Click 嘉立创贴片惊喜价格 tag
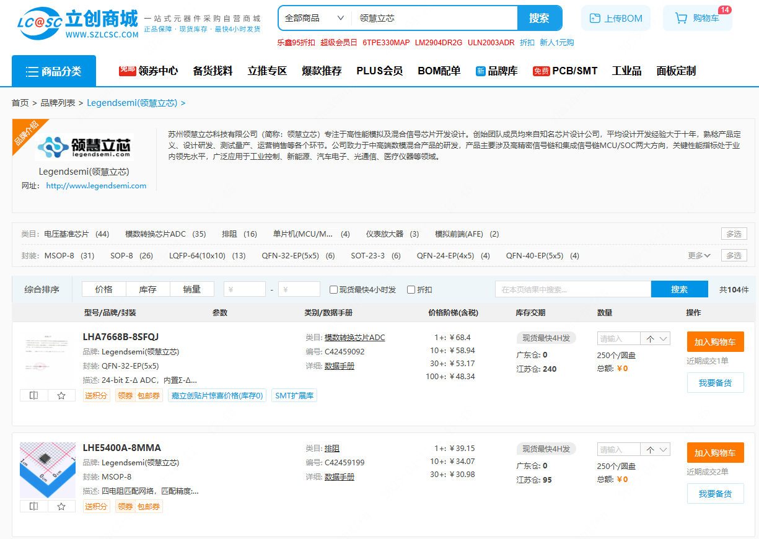Image resolution: width=759 pixels, height=539 pixels. [x=217, y=395]
